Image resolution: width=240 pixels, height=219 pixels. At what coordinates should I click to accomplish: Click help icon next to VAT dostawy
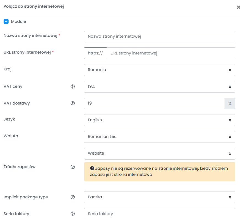tap(73, 103)
